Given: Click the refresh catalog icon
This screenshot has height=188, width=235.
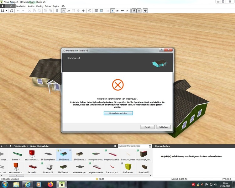Looking at the screenshot, I should pos(115,146).
